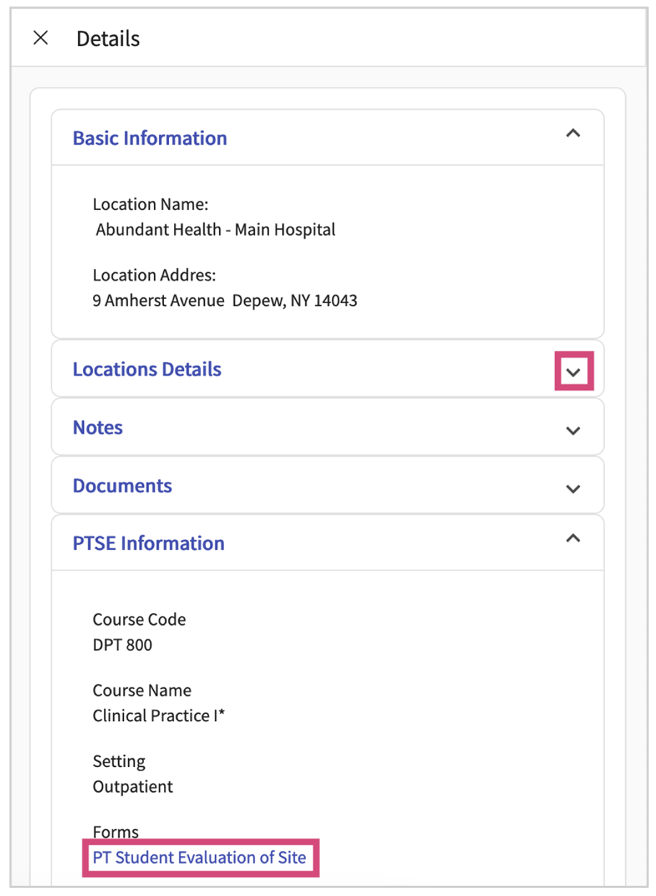Viewport: 656px width, 896px height.
Task: Click the Basic Information section heading
Action: coord(150,138)
